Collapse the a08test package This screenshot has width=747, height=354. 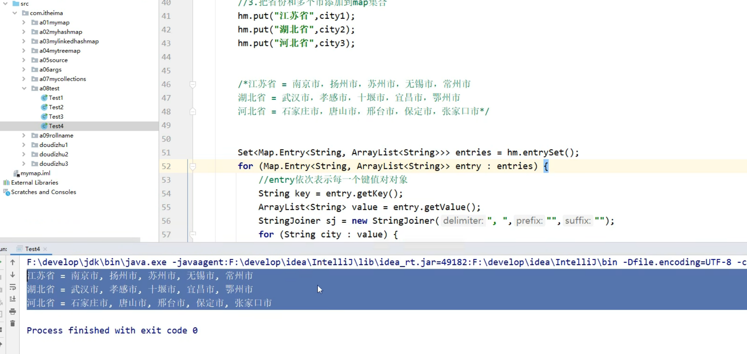tap(24, 88)
